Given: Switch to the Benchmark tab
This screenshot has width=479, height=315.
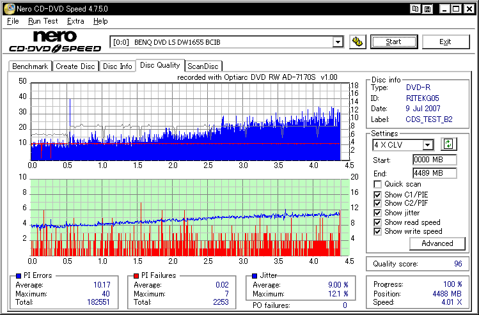Looking at the screenshot, I should [x=30, y=66].
